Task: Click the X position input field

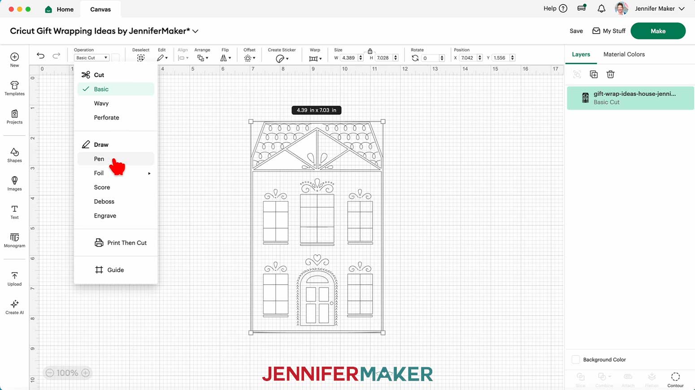Action: [468, 58]
